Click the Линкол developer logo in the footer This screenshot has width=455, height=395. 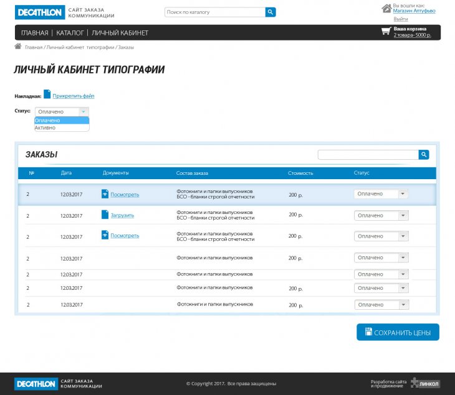point(424,384)
